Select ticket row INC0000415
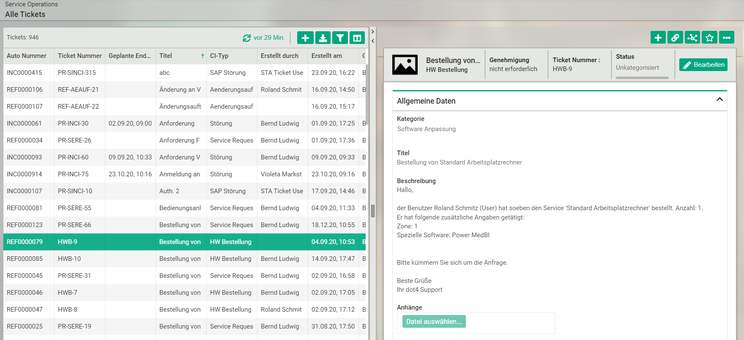This screenshot has width=744, height=340. coord(184,73)
